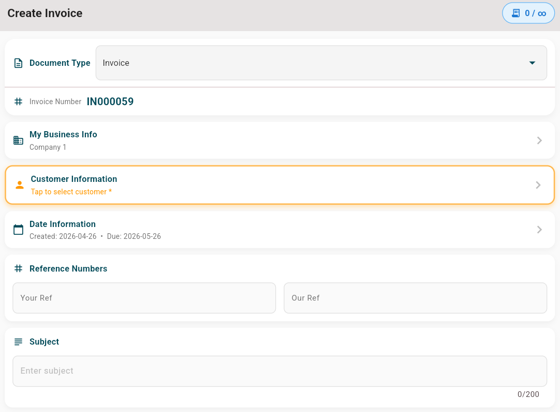
Task: Click the person icon in Customer Information
Action: pos(20,185)
